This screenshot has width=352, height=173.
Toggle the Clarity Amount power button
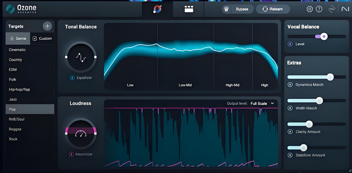290,132
